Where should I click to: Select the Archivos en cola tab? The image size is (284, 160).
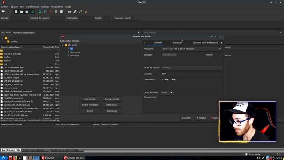11,150
